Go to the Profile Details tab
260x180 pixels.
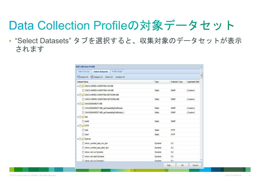click(117, 72)
